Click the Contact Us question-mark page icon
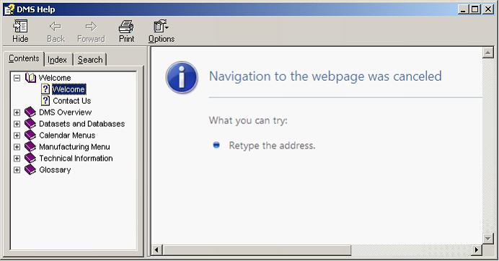The image size is (499, 261). coord(45,101)
